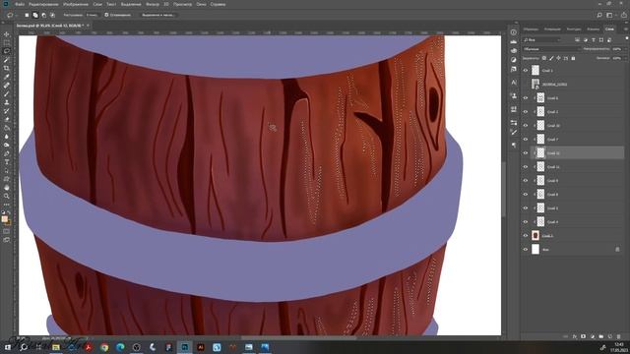Viewport: 630px width, 354px height.
Task: Close the Бочка.psd document tab
Action: click(88, 26)
